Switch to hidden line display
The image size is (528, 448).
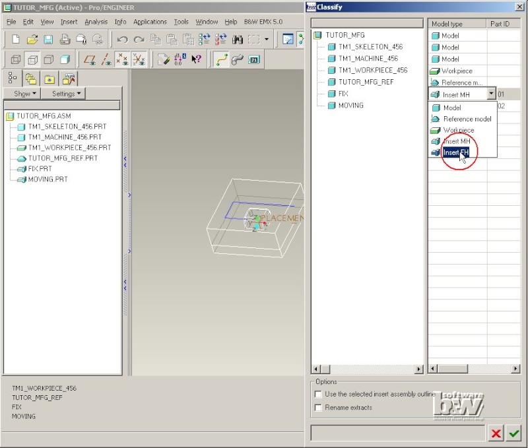[32, 60]
